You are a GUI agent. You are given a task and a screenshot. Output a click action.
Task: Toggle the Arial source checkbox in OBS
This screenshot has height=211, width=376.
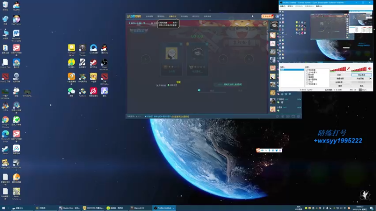tap(307, 82)
